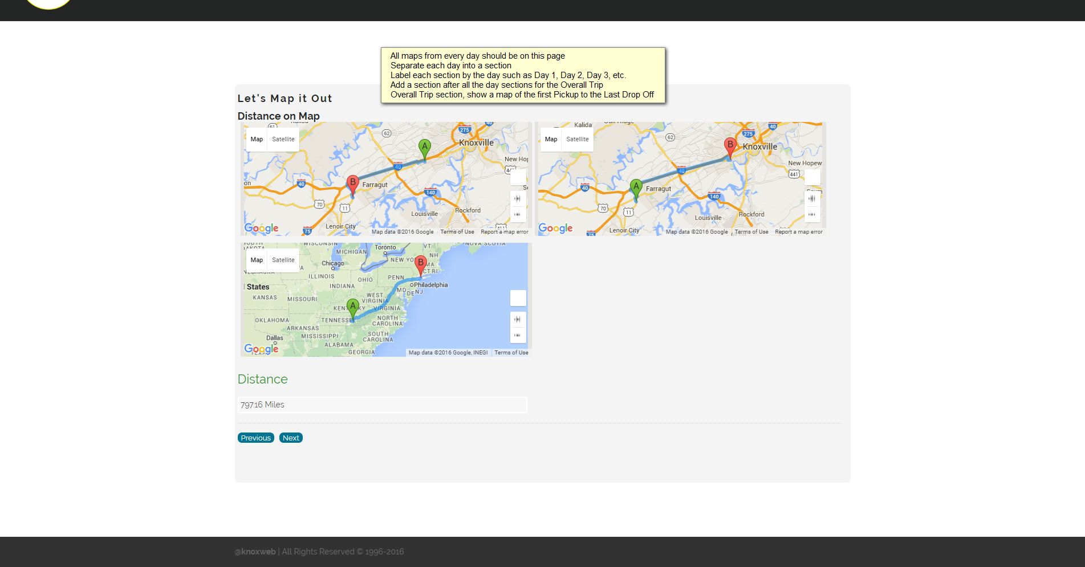
Task: Click "Toronto" label on the US map
Action: click(x=385, y=247)
